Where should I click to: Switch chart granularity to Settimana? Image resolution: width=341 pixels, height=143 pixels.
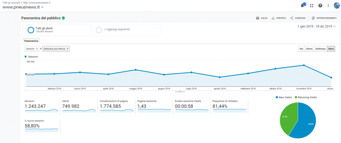(x=320, y=49)
